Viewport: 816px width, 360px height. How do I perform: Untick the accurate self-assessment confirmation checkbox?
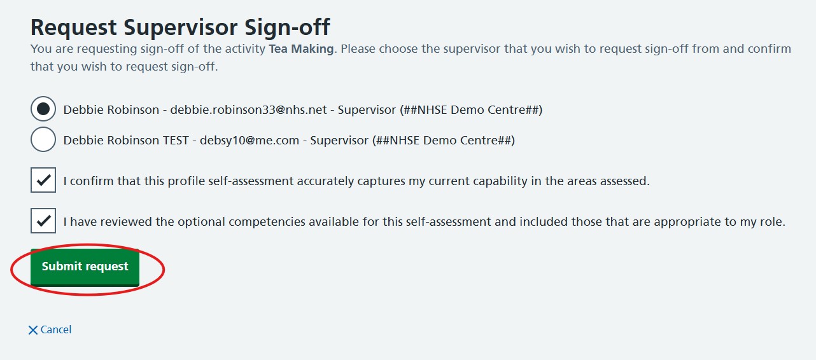point(43,180)
